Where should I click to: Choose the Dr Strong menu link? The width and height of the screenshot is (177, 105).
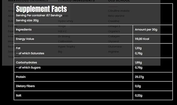coord(64,36)
